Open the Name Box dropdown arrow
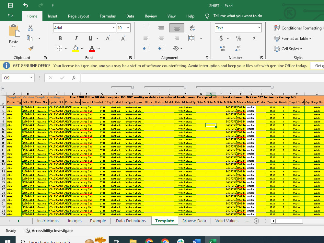 (x=31, y=78)
